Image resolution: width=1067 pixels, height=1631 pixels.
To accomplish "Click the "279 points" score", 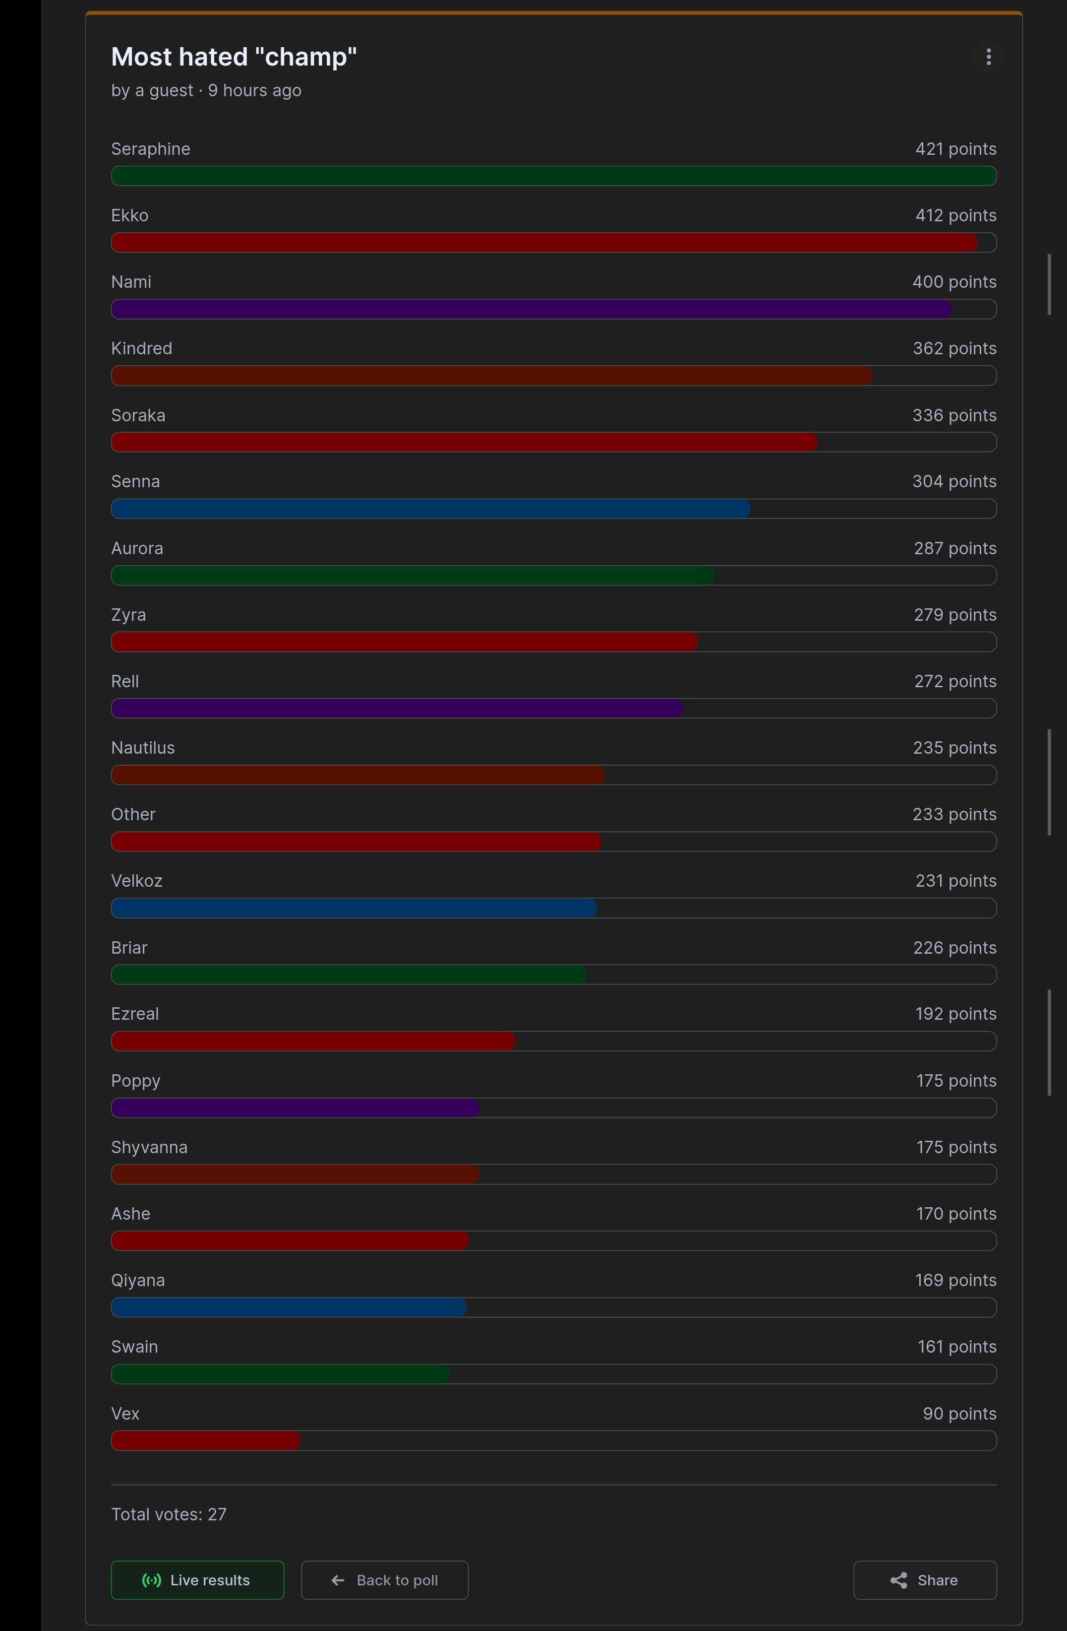I will [955, 615].
